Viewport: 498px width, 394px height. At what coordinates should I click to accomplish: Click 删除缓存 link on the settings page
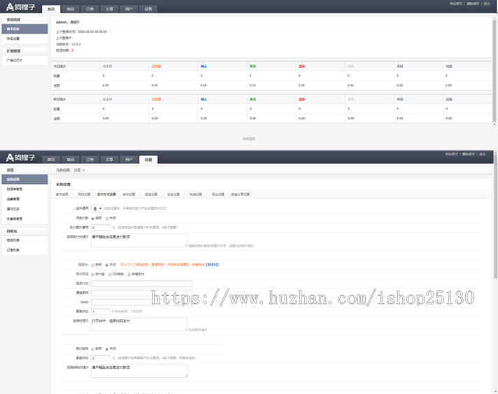[469, 154]
